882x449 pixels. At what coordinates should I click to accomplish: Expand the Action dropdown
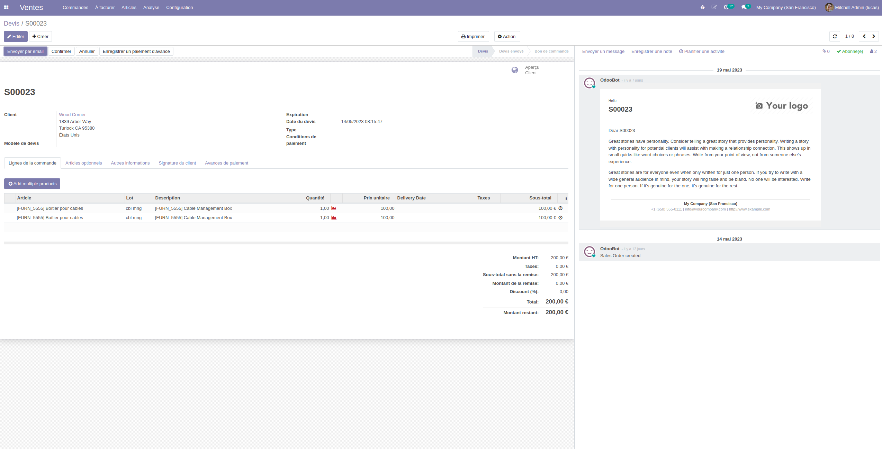point(507,37)
